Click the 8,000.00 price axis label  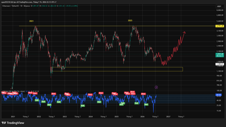pos(220,10)
